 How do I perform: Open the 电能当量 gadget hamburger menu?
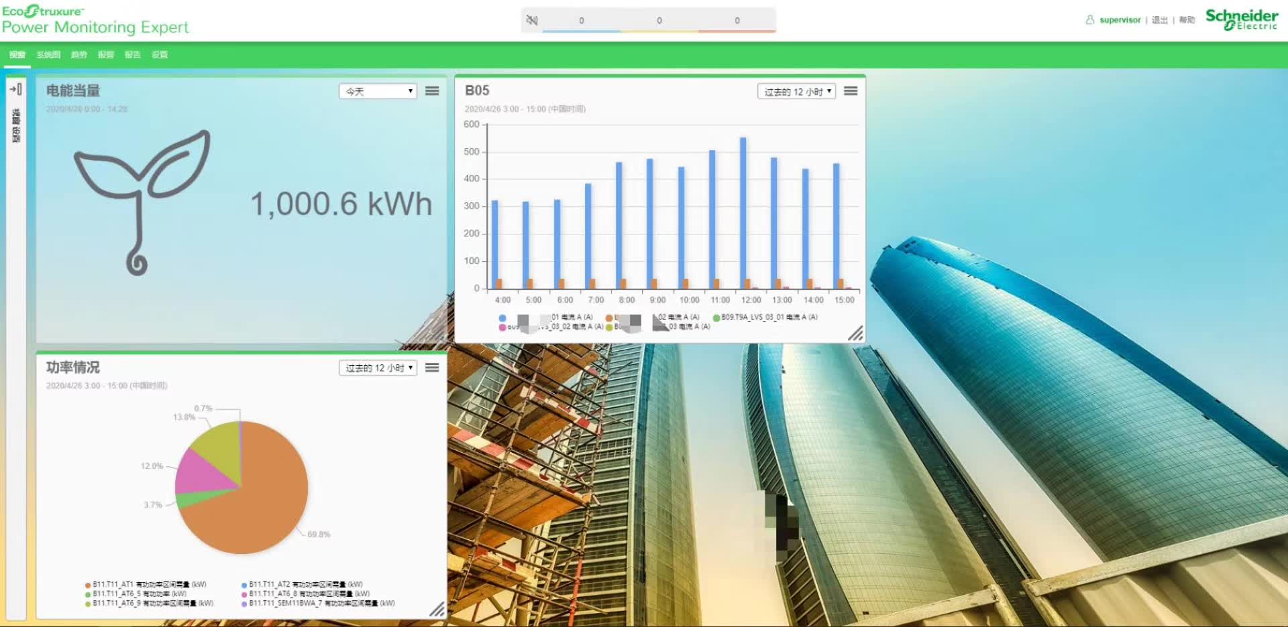coord(432,91)
